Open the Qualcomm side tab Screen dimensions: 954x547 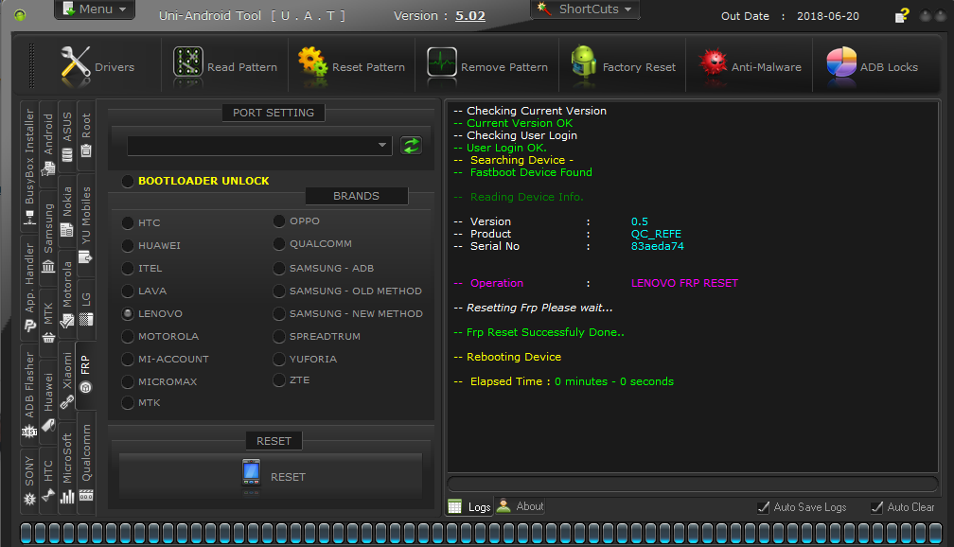[x=86, y=462]
